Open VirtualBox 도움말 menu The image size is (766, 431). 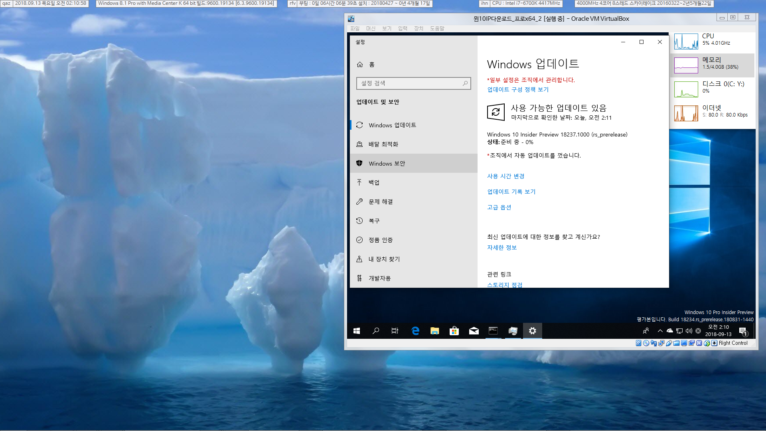[437, 28]
